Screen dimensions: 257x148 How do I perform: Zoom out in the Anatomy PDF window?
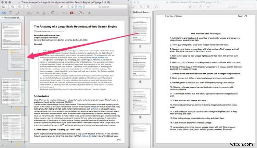pos(12,7)
